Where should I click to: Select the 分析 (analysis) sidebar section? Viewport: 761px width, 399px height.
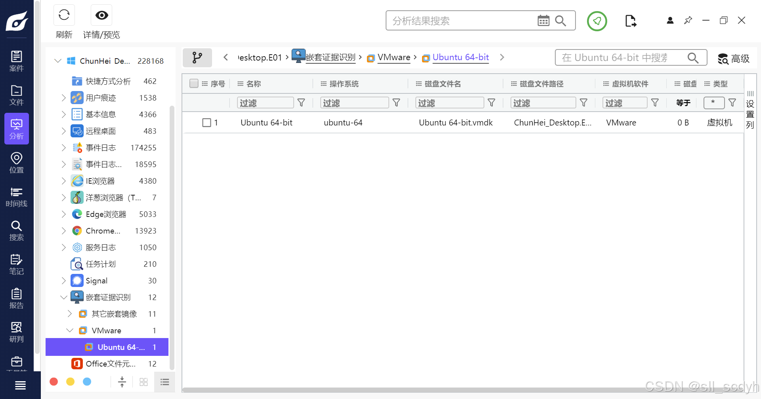17,129
